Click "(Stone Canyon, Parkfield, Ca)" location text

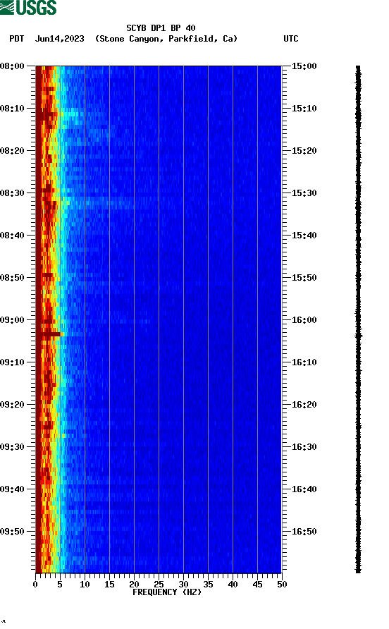click(x=166, y=39)
